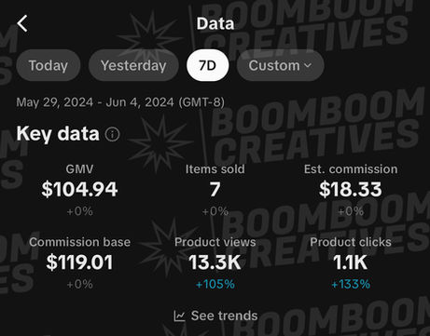This screenshot has height=336, width=430.
Task: Click the trend chart icon
Action: pyautogui.click(x=179, y=316)
